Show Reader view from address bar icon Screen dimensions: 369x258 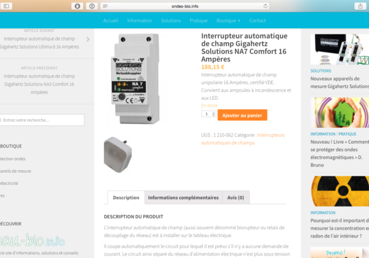pos(105,6)
